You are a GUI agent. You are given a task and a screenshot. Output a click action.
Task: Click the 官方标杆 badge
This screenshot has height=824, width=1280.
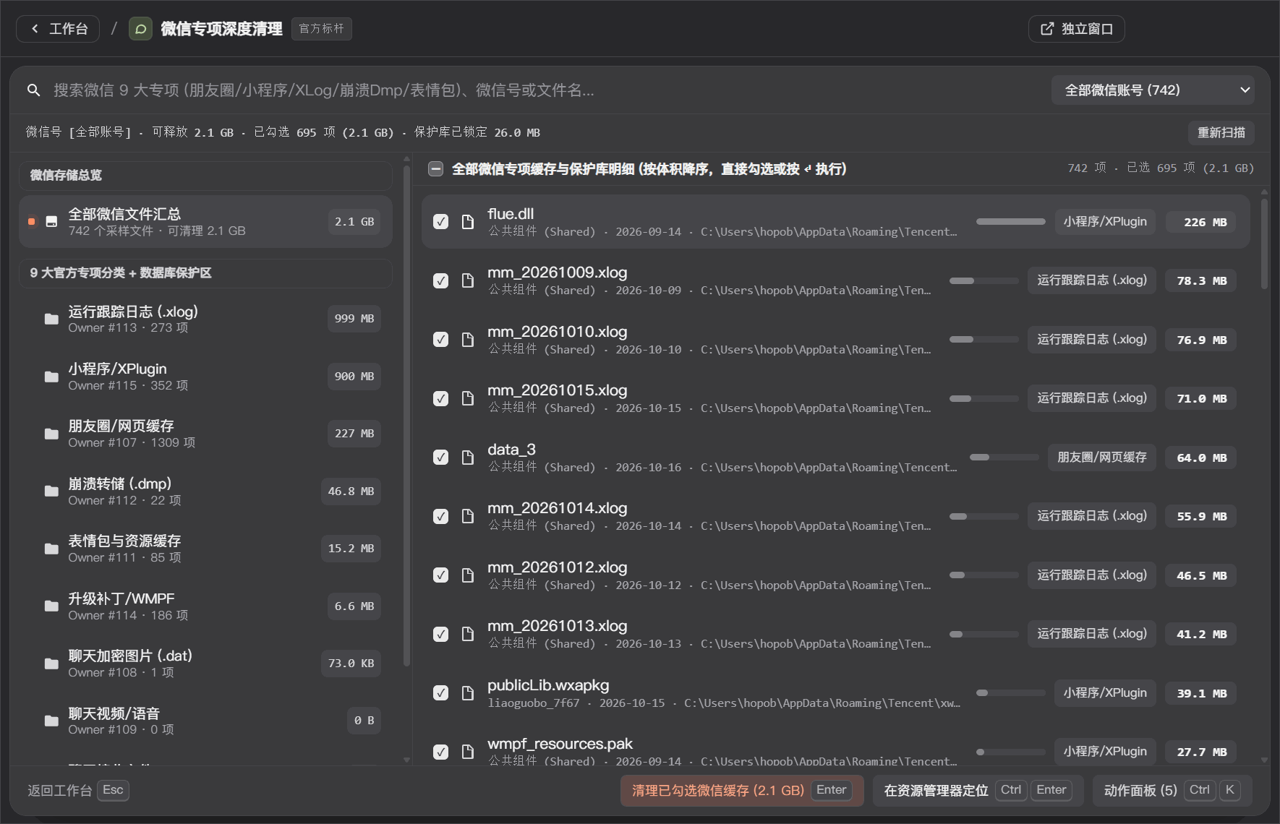click(322, 29)
